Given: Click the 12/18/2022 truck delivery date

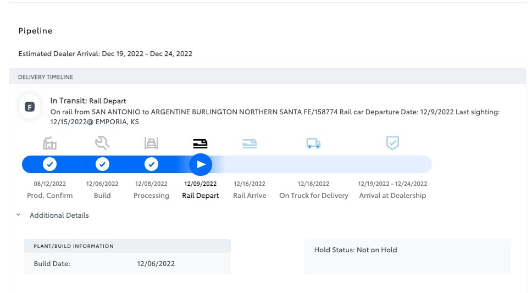Looking at the screenshot, I should [313, 184].
